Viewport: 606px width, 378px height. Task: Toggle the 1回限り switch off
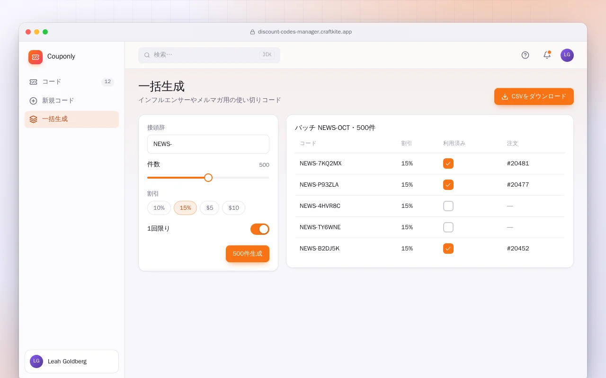pyautogui.click(x=260, y=229)
